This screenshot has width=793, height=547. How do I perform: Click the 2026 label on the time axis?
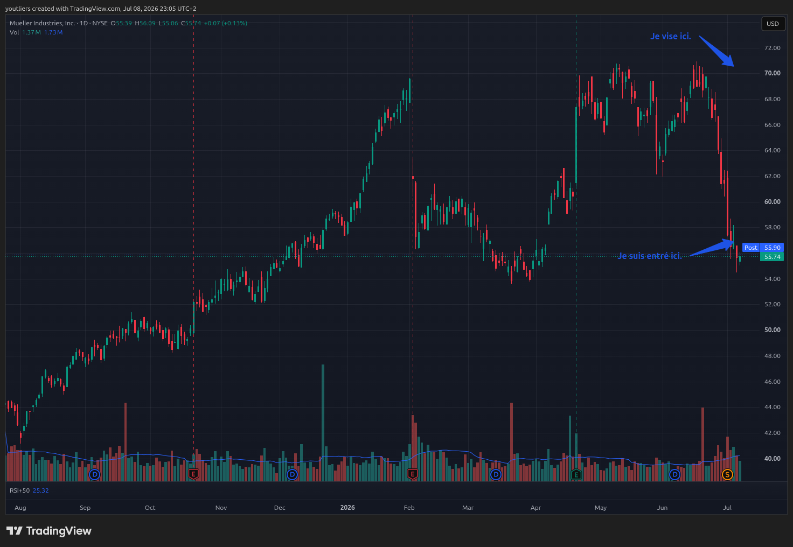coord(347,508)
